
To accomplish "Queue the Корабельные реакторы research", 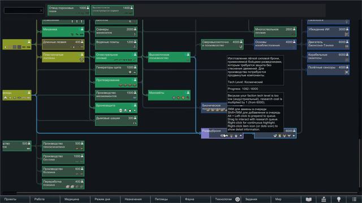I will pos(328,57).
